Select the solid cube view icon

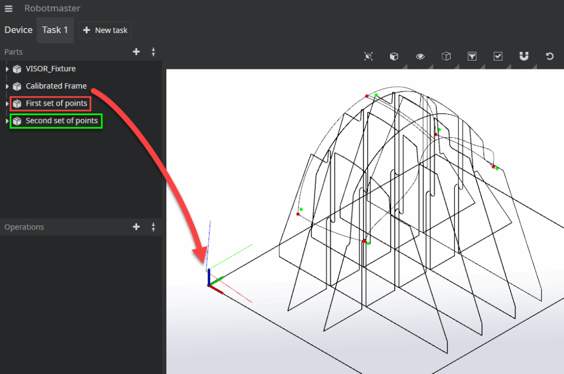pyautogui.click(x=394, y=56)
